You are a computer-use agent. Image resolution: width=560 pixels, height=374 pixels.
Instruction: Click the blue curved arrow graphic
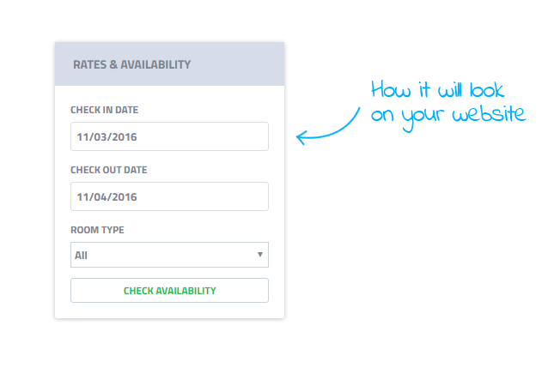pos(328,127)
